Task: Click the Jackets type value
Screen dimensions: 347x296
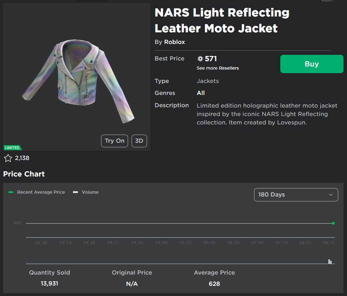Action: (x=208, y=81)
